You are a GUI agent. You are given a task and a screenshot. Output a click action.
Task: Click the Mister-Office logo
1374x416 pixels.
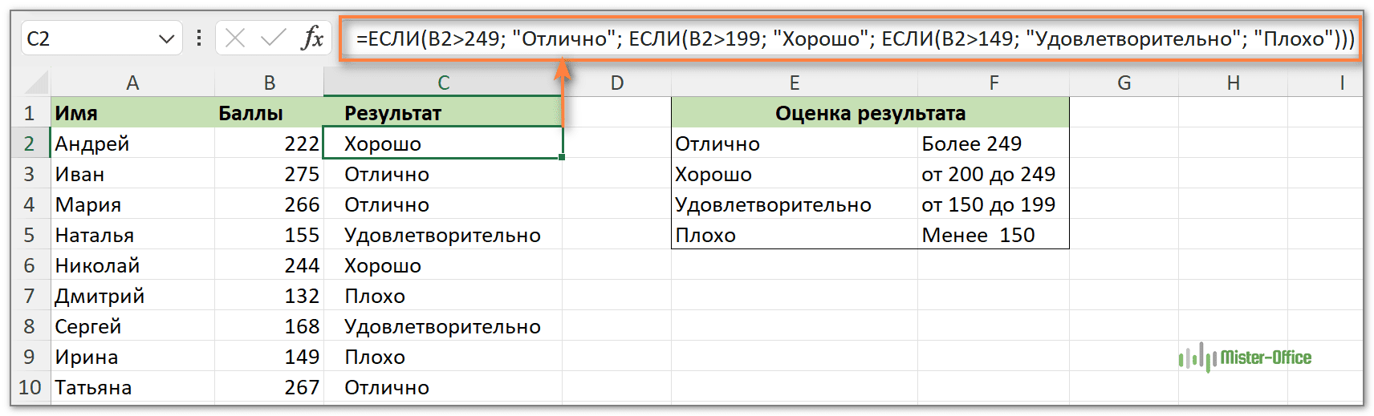click(1245, 357)
